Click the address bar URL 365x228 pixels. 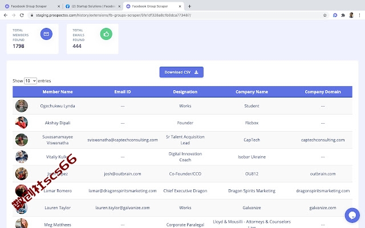tap(113, 15)
